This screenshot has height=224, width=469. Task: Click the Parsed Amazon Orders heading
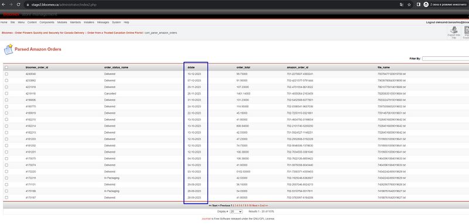pyautogui.click(x=38, y=49)
